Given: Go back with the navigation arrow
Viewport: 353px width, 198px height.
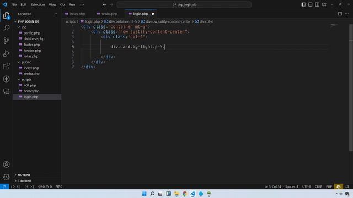Looking at the screenshot, I should [104, 4].
